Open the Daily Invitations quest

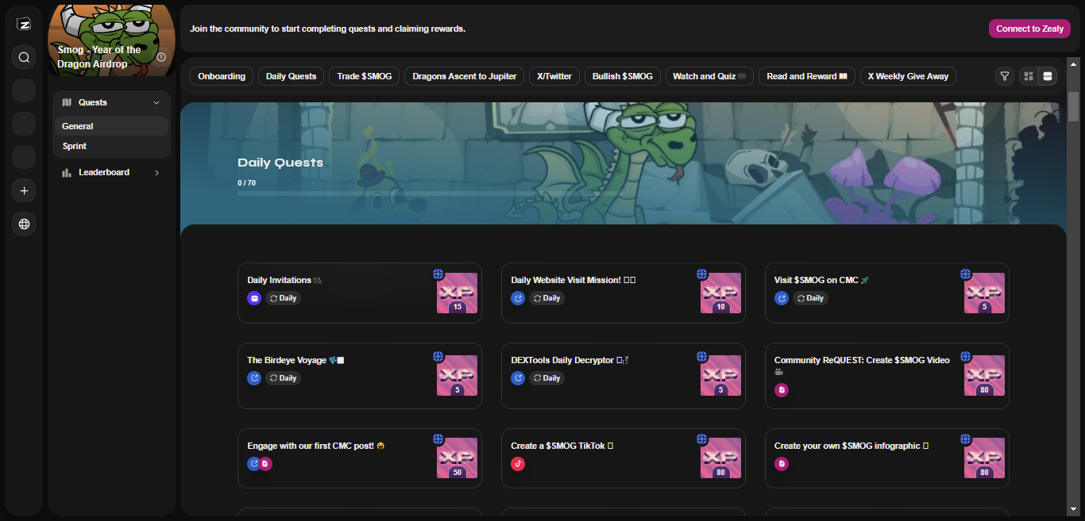[x=359, y=293]
